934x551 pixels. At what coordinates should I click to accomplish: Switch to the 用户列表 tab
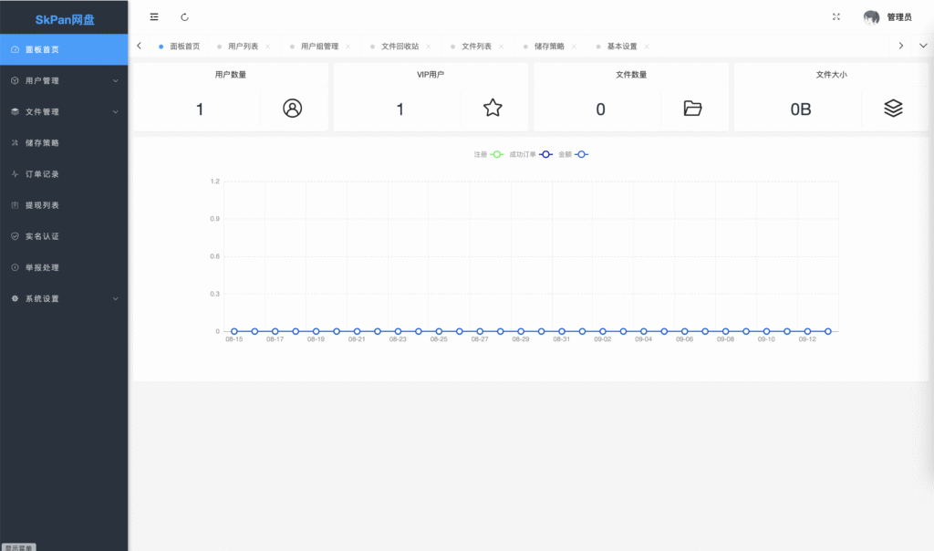(243, 47)
